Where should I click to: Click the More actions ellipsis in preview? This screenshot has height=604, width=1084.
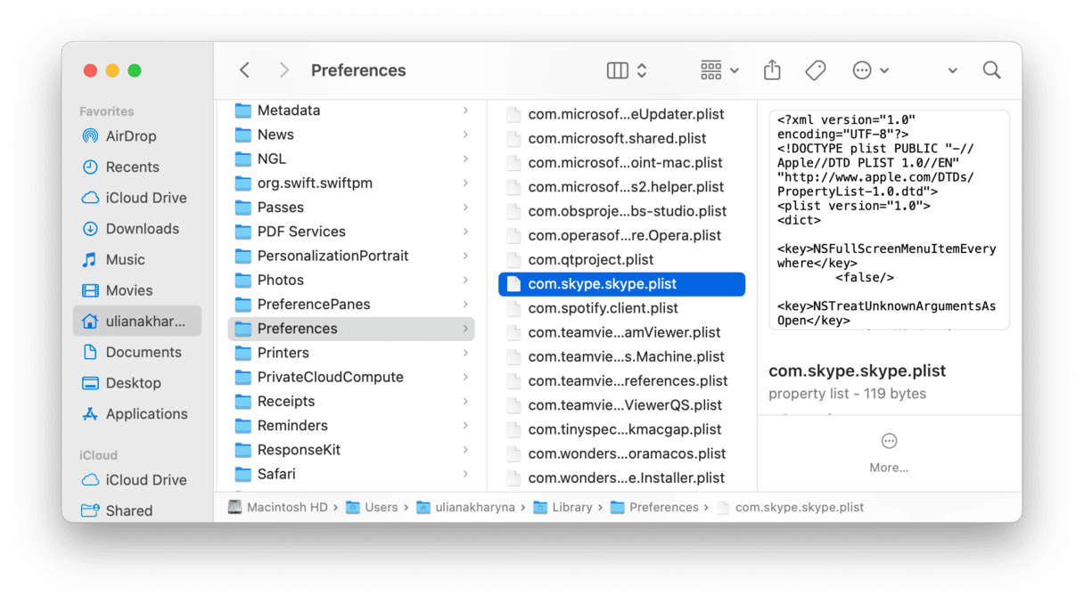tap(889, 442)
